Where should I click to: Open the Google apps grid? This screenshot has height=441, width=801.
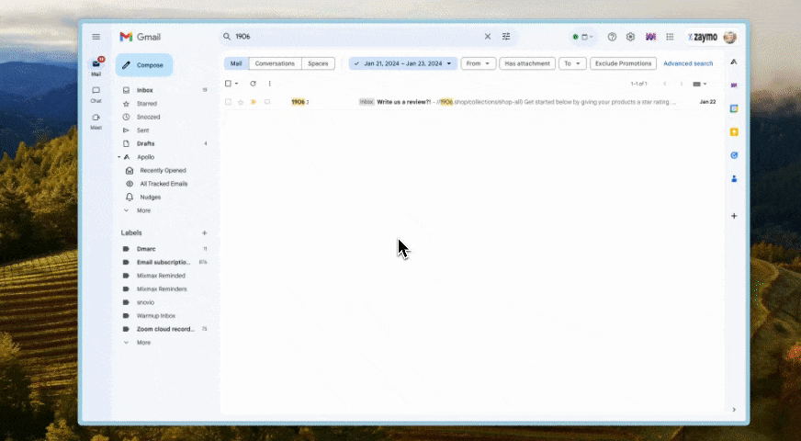(x=670, y=37)
